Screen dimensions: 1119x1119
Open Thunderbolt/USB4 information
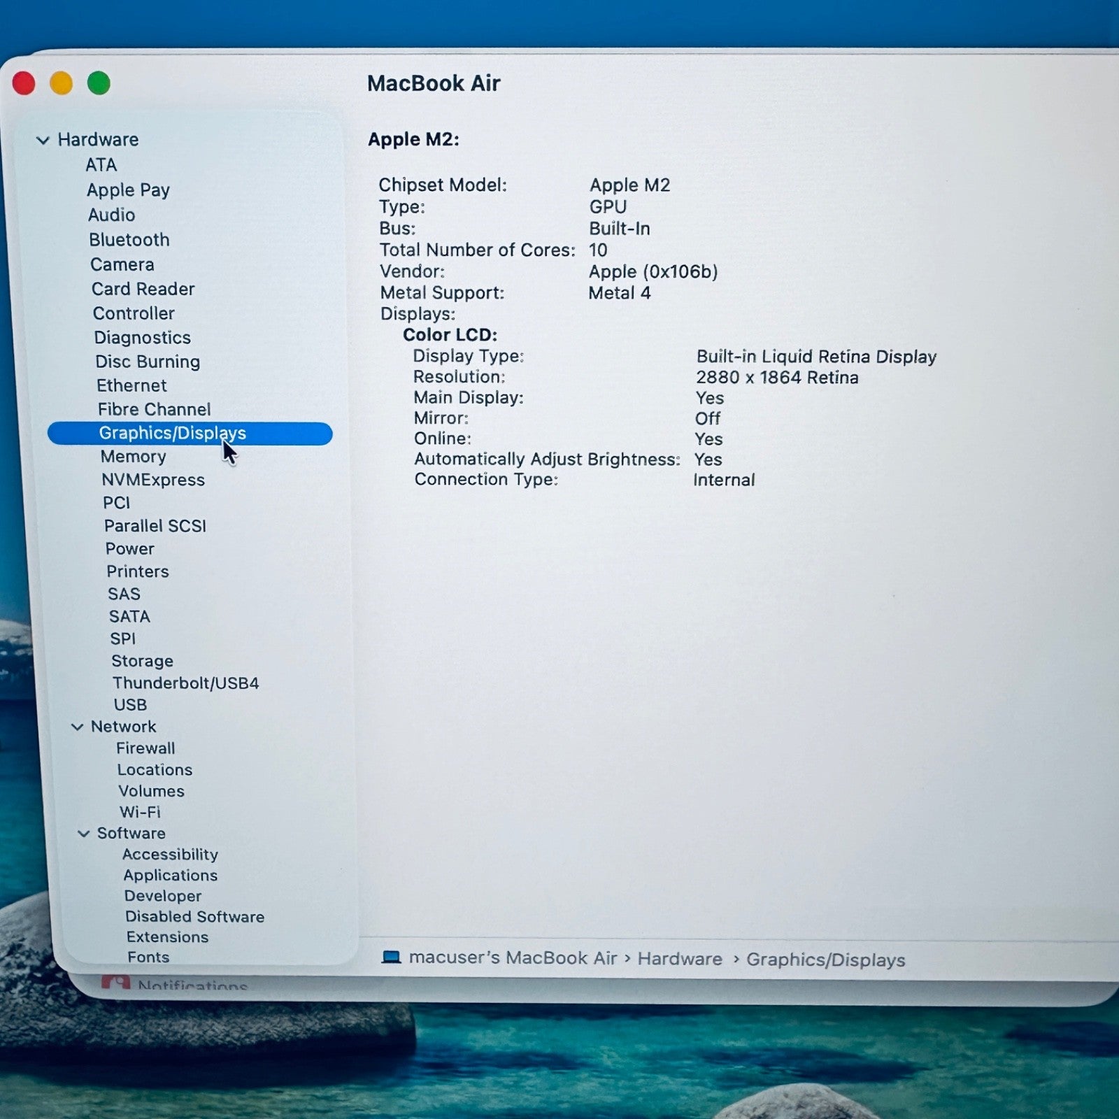pyautogui.click(x=186, y=683)
